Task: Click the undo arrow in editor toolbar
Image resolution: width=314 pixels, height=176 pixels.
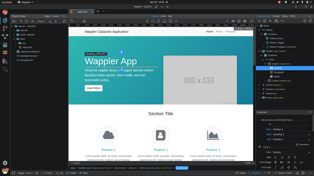Action: click(x=72, y=21)
